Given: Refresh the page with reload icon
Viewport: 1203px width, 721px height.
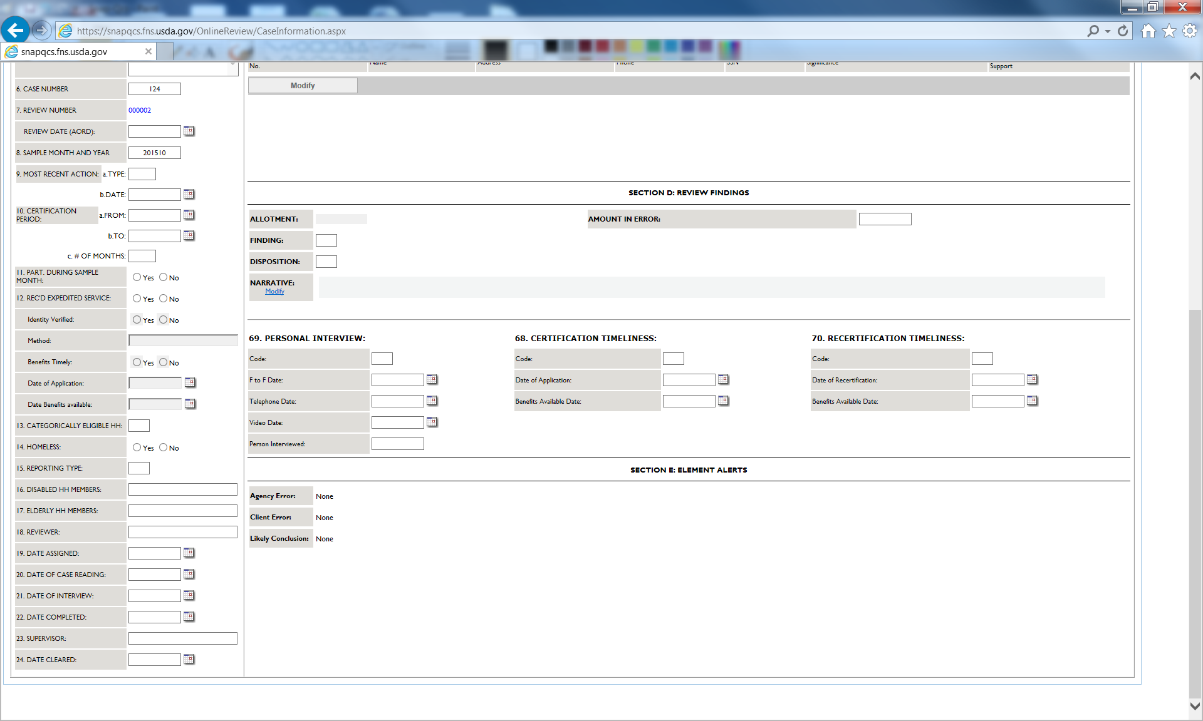Looking at the screenshot, I should [x=1123, y=31].
